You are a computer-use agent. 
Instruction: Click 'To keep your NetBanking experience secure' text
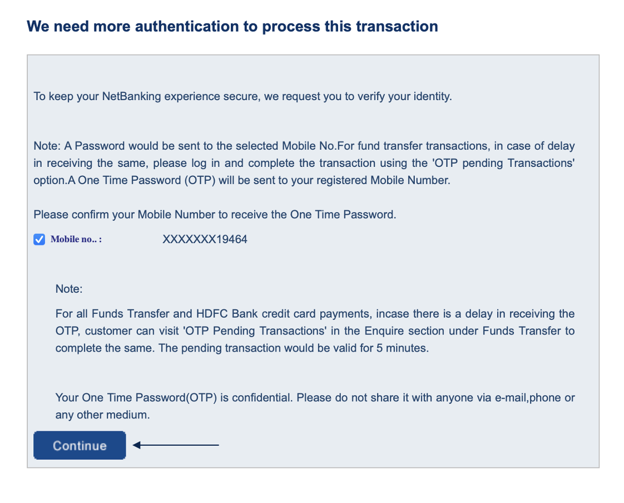pos(242,97)
